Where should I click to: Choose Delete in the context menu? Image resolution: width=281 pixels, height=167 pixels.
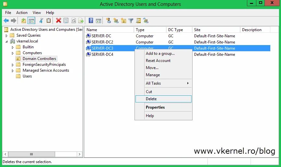(x=163, y=99)
